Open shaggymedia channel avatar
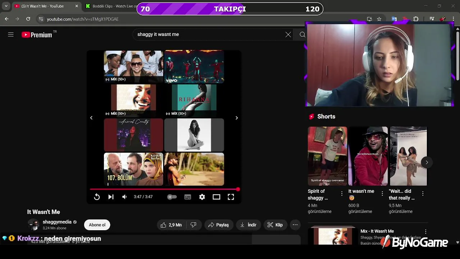This screenshot has width=460, height=259. (33, 225)
